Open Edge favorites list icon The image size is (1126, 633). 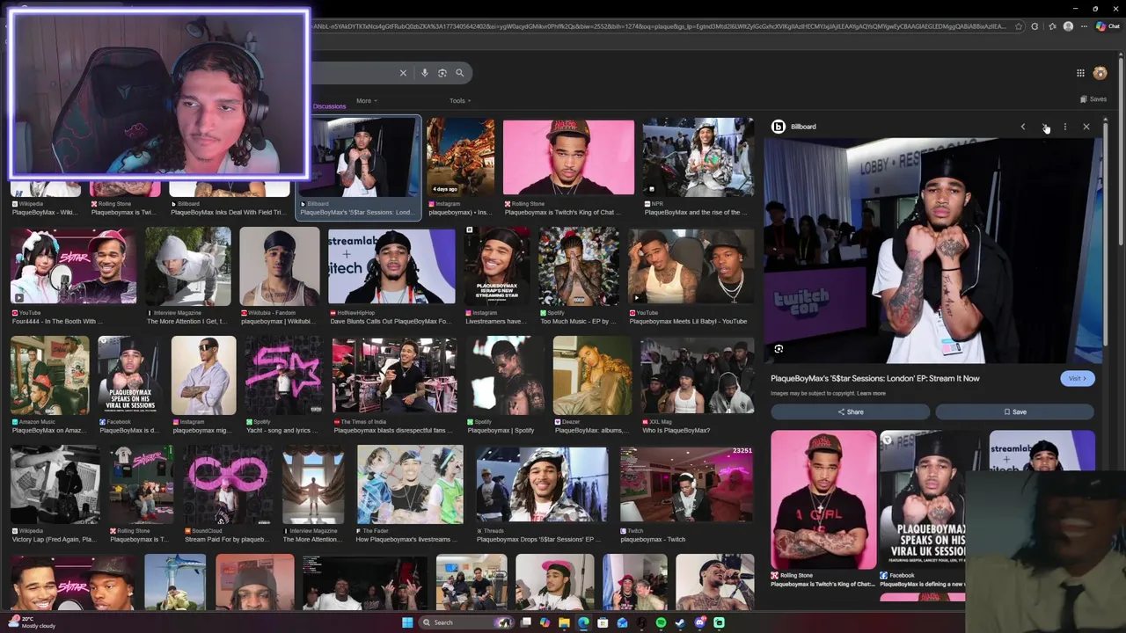[x=1052, y=26]
